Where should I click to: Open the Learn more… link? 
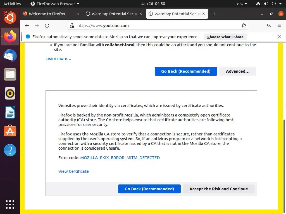58,59
